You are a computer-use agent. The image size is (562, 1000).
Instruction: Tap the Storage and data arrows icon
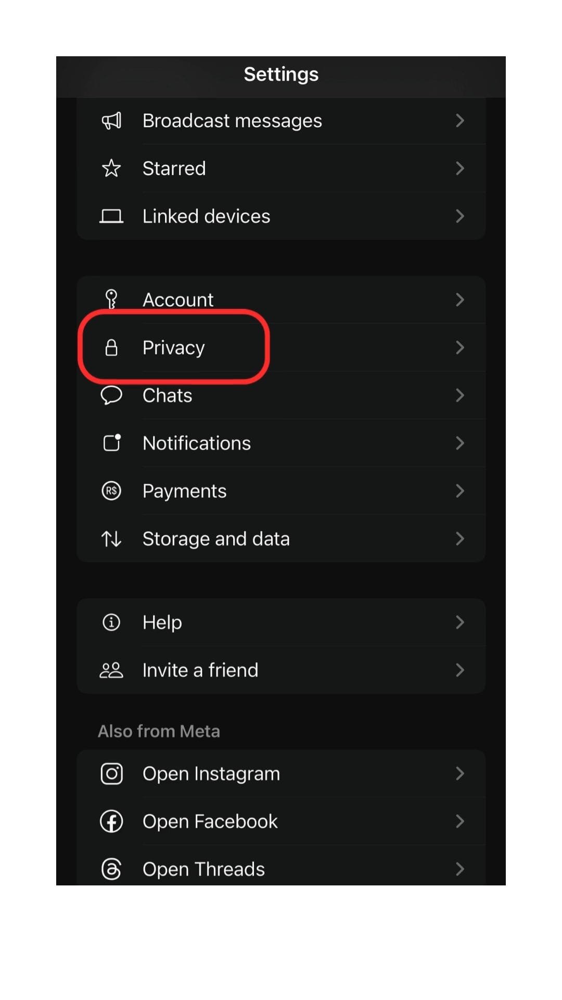point(111,539)
